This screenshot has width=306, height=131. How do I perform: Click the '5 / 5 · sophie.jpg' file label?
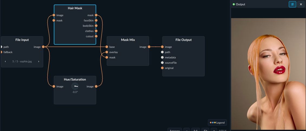22,61
